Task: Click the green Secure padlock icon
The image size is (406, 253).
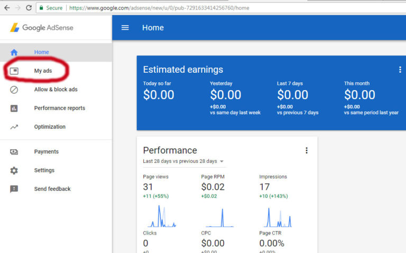Action: pos(41,8)
